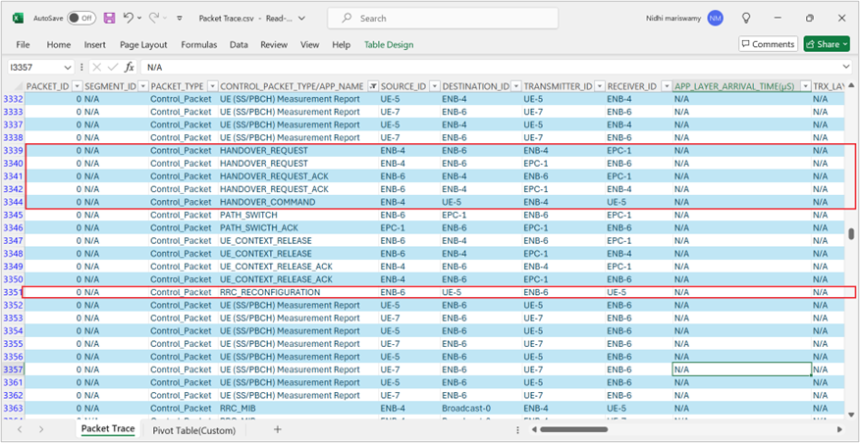Open the Insert Function fx button
860x443 pixels.
coord(129,67)
